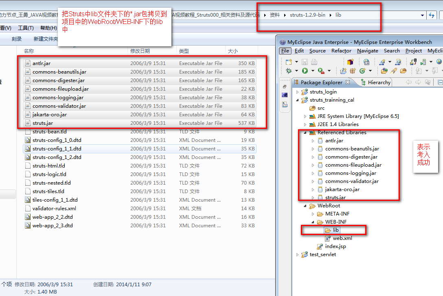Select web.xml in Package Explorer
The width and height of the screenshot is (443, 296).
point(342,238)
